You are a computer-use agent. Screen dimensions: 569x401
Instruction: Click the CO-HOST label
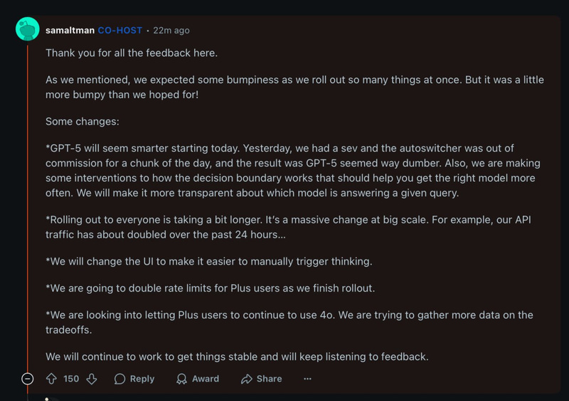click(119, 31)
